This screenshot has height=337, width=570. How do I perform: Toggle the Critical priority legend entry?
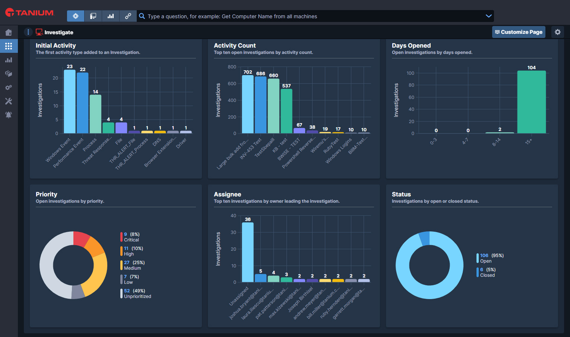pos(130,237)
